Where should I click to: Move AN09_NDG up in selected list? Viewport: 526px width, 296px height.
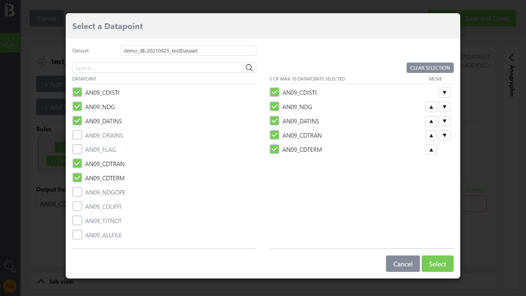[431, 107]
